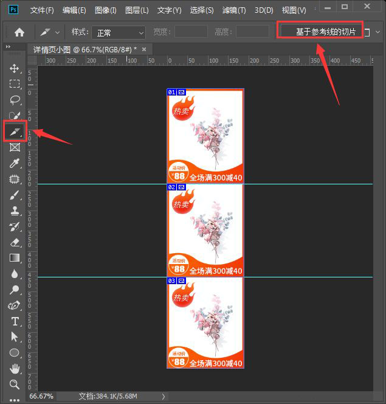386x404 pixels.
Task: Select the Pen tool
Action: click(15, 305)
